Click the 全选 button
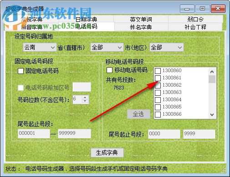This screenshot has height=177, width=230. coord(138,114)
